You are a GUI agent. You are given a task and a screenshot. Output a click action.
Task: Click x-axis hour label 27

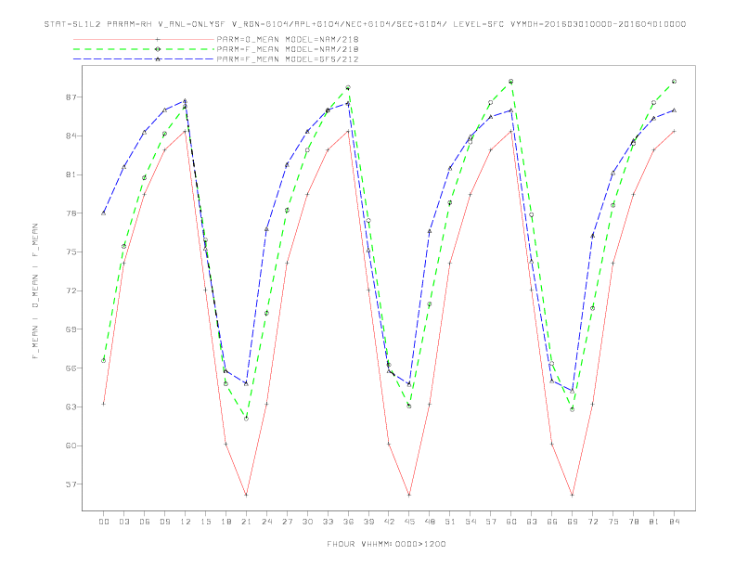click(x=287, y=522)
